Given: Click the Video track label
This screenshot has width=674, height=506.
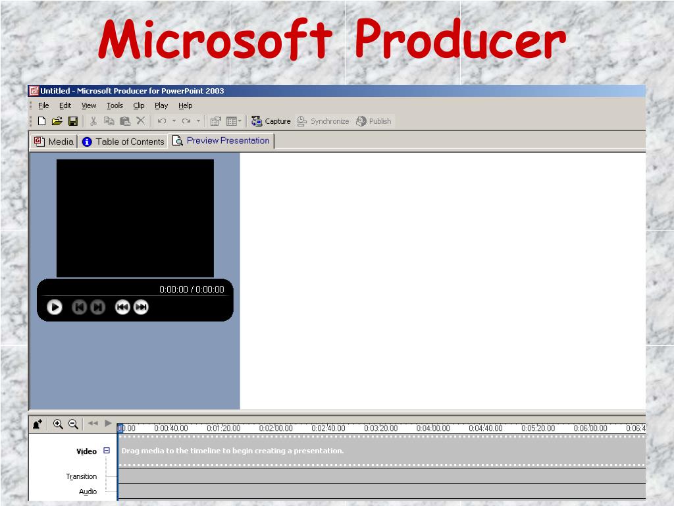Looking at the screenshot, I should (x=86, y=451).
